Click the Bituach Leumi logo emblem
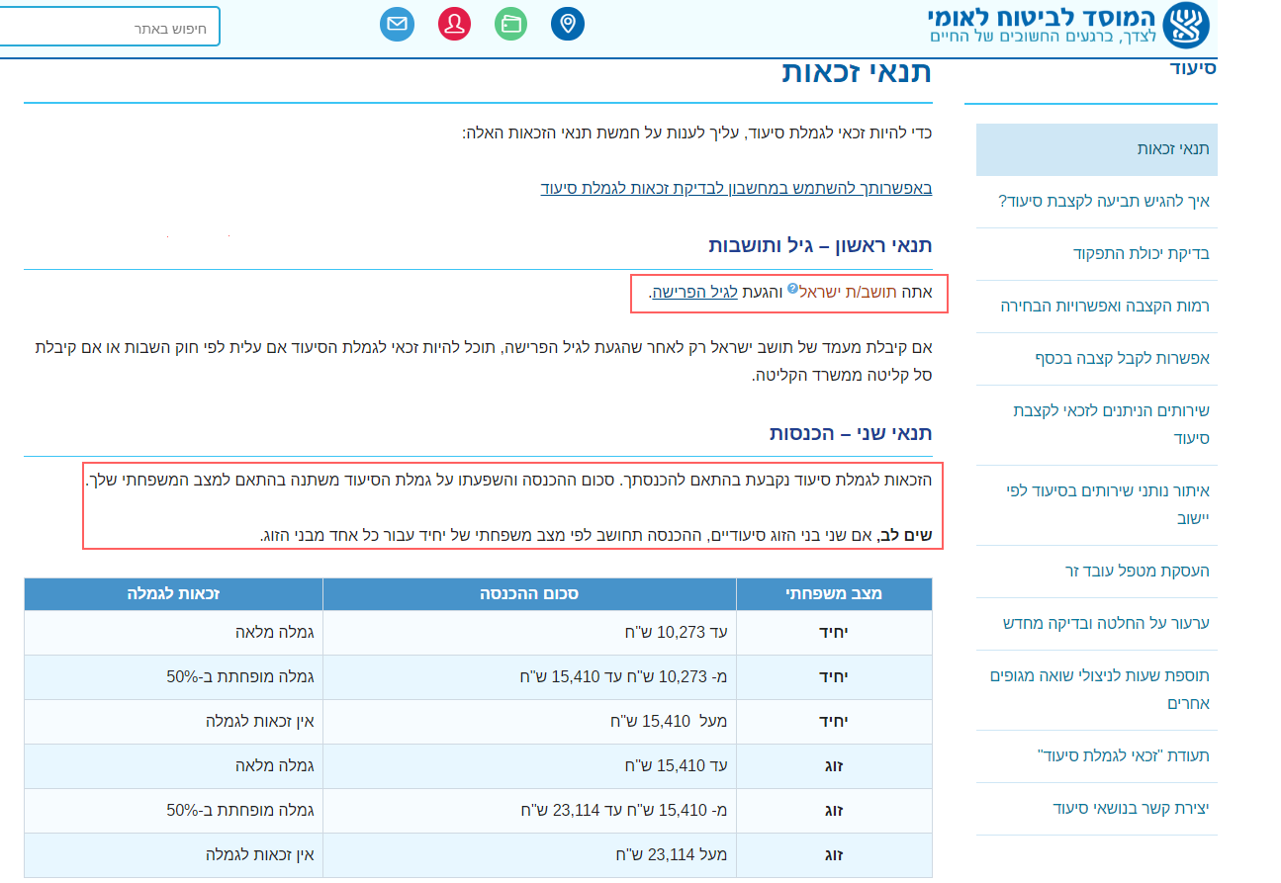 [x=1186, y=27]
